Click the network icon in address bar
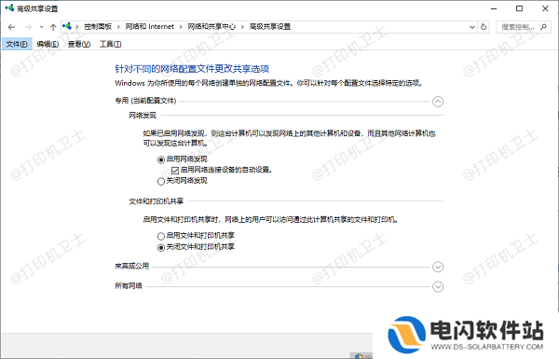Image resolution: width=559 pixels, height=359 pixels. (x=67, y=26)
